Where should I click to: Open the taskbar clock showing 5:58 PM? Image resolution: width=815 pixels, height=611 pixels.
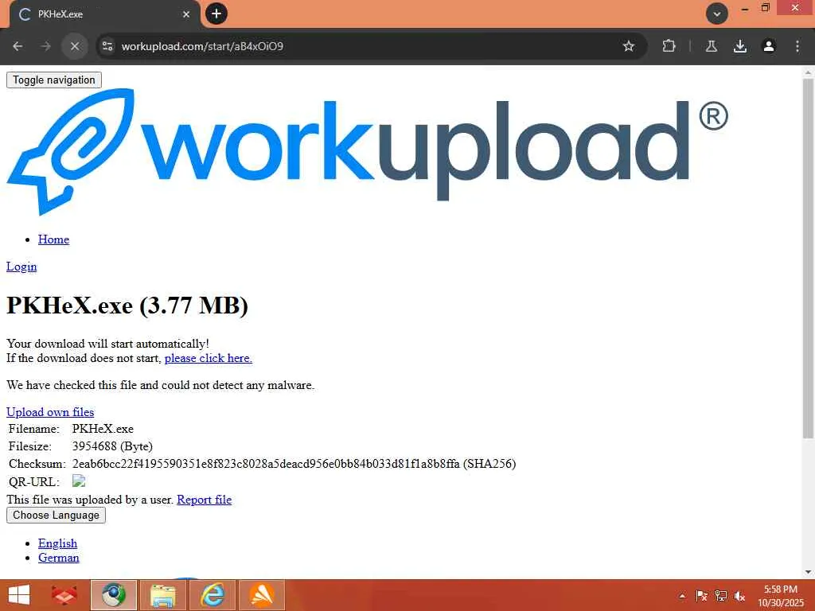click(780, 596)
